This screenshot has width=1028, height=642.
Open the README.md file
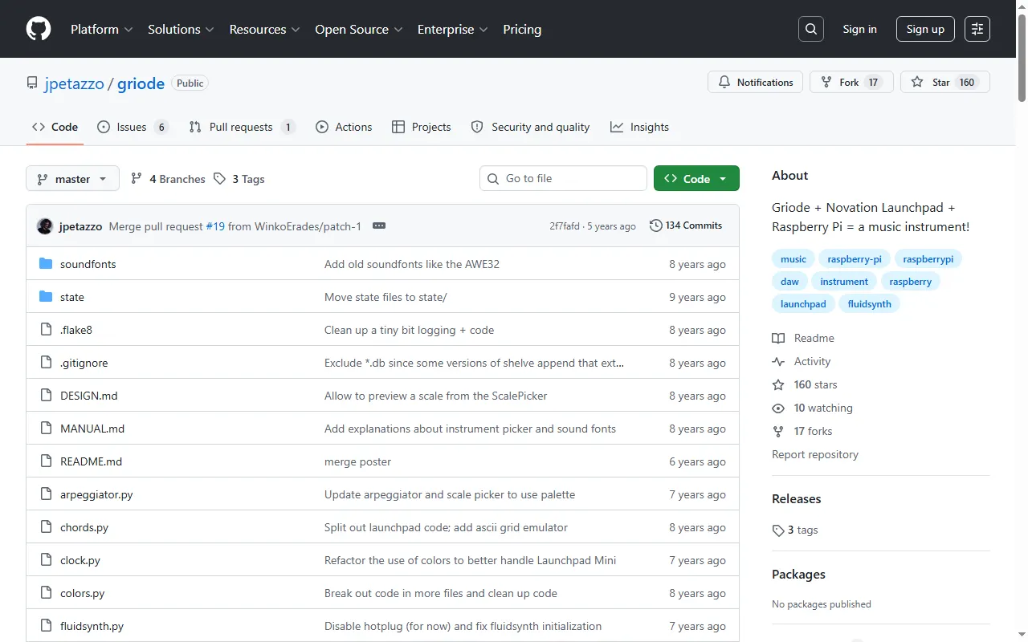(92, 461)
